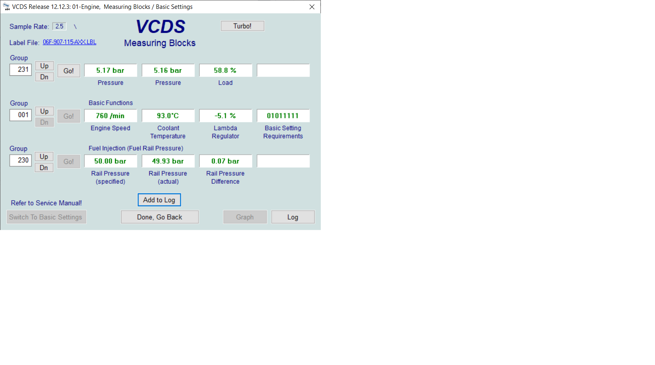Click Done, Go Back button

point(159,217)
